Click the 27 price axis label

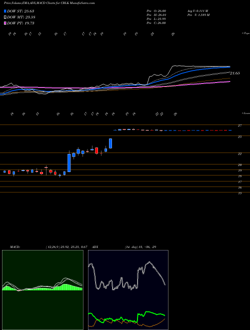tap(239, 125)
